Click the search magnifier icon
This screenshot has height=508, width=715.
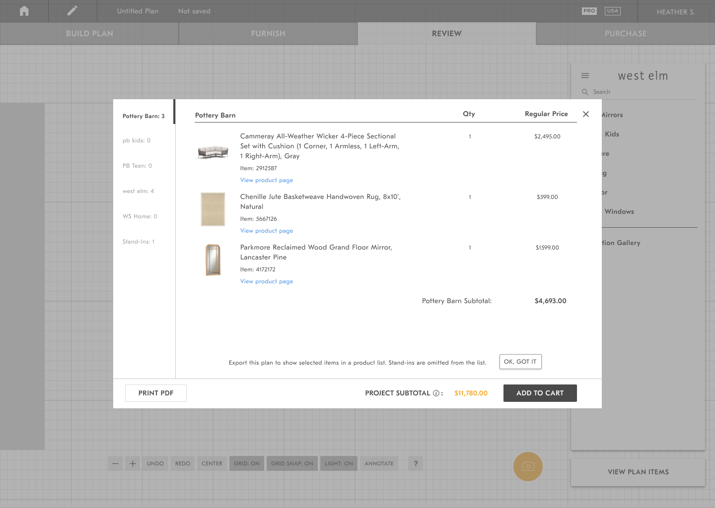[x=585, y=92]
